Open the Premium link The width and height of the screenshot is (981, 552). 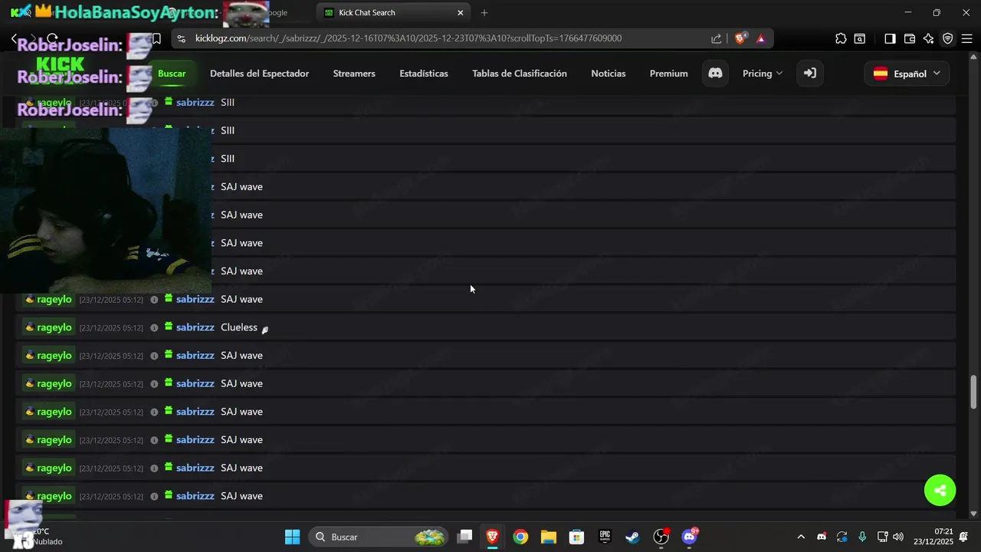[x=668, y=74]
